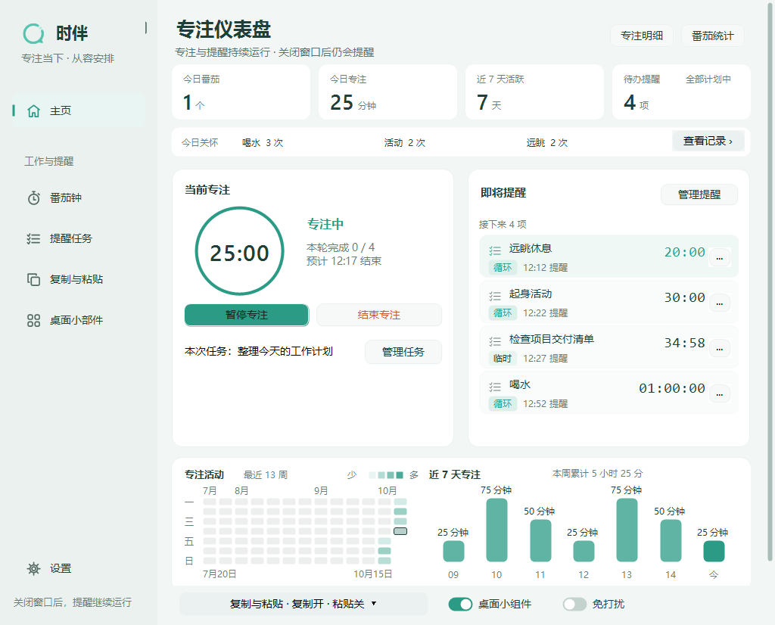Click the timer icon for 番茄钟

33,198
